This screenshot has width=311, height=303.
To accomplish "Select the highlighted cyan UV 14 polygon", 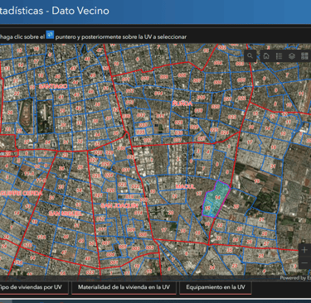I will 216,200.
